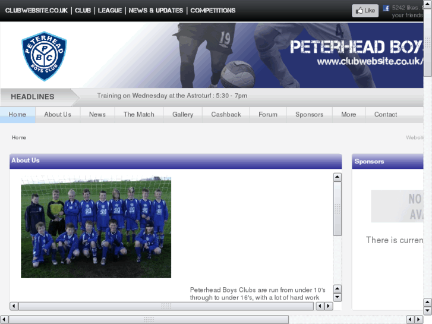Click the About Us panel horizontal scroll-right arrow
The width and height of the screenshot is (432, 324).
(329, 306)
